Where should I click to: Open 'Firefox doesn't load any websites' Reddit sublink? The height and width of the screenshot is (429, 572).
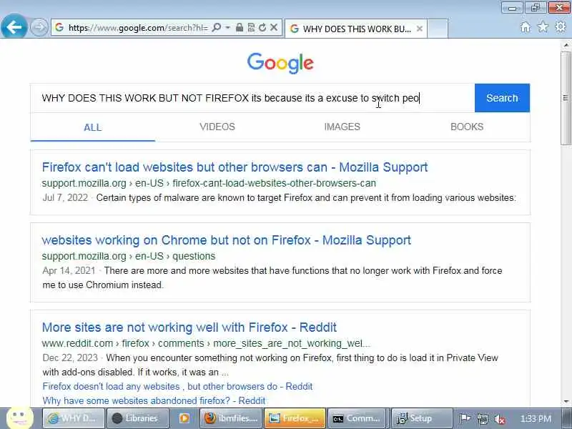coord(177,386)
